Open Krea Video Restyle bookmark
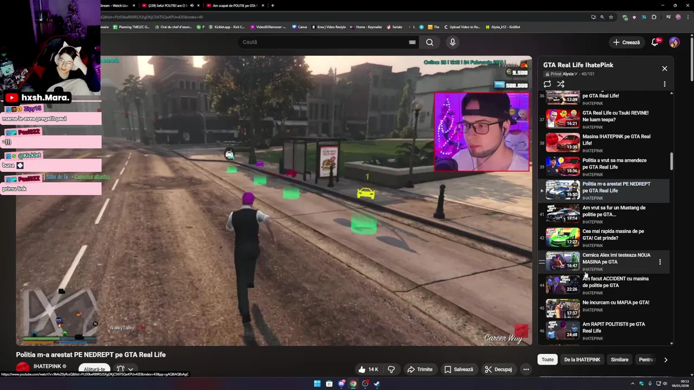The width and height of the screenshot is (694, 390). (329, 27)
